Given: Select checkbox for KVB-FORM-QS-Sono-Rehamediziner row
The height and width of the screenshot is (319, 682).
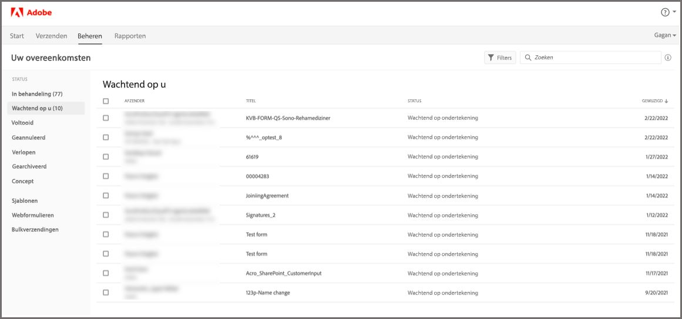Looking at the screenshot, I should 106,118.
